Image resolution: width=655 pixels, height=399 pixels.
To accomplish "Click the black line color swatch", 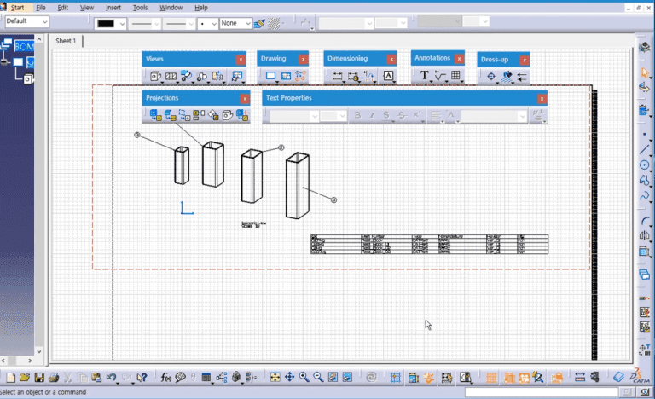I will pos(107,24).
